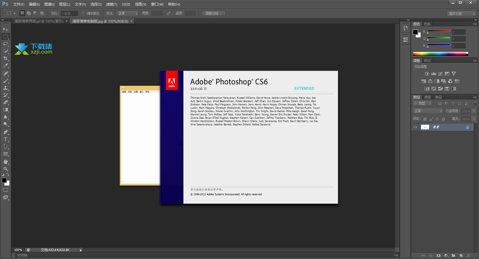Select the Clone Stamp tool

tap(6, 88)
